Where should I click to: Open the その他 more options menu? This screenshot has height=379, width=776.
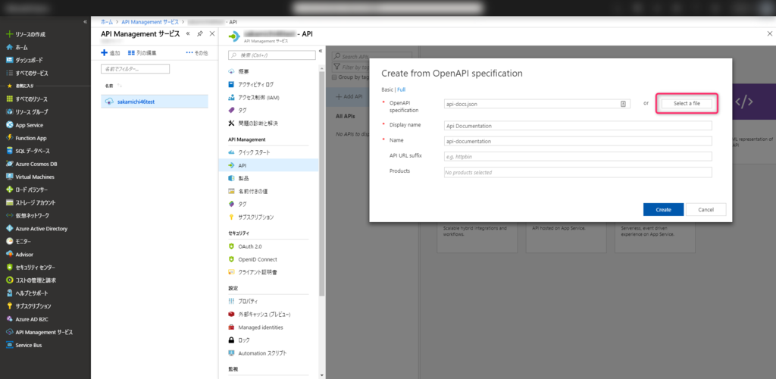(x=197, y=53)
